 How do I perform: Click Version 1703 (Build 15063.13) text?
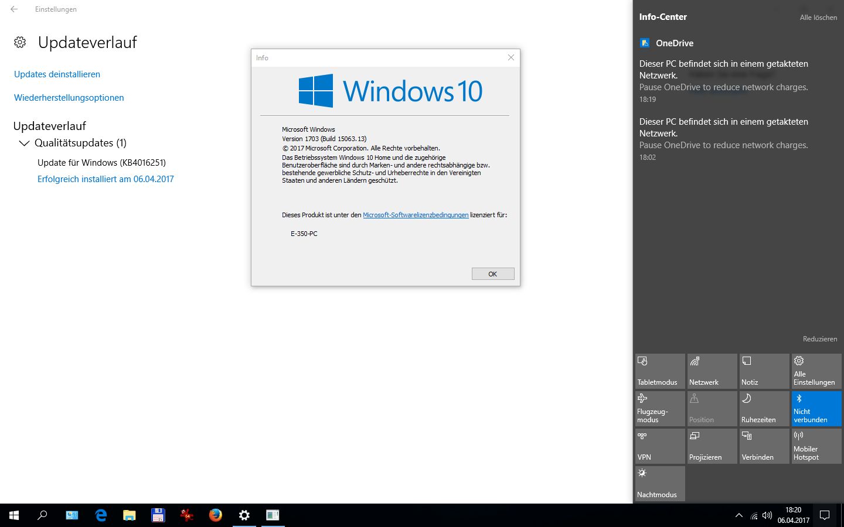(x=324, y=139)
